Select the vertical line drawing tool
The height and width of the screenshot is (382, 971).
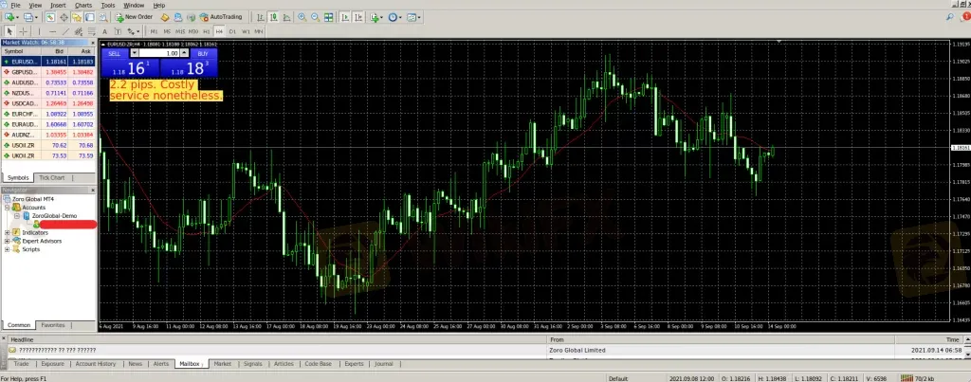(39, 31)
